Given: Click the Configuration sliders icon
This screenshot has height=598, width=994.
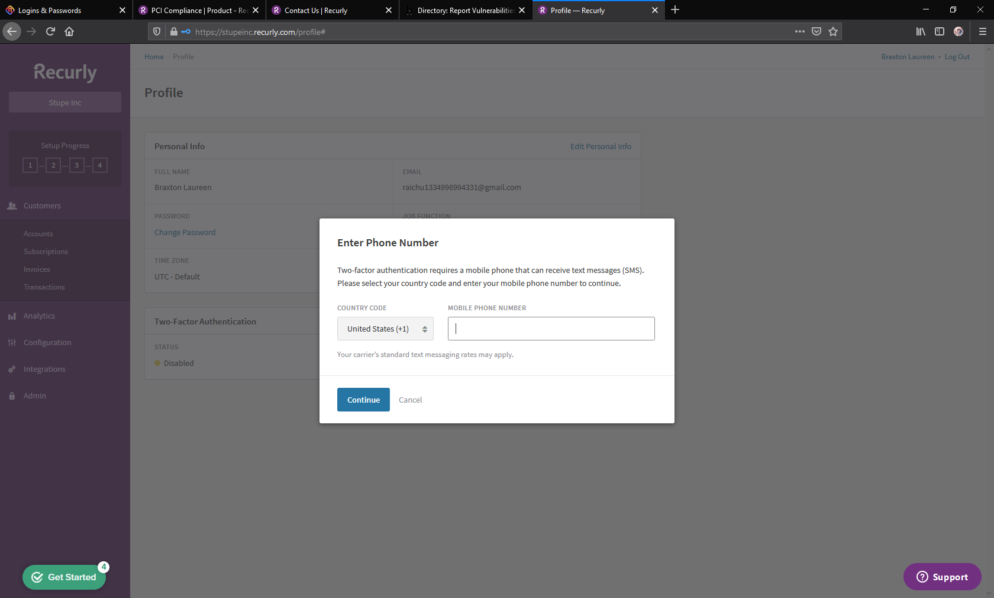Looking at the screenshot, I should (12, 343).
